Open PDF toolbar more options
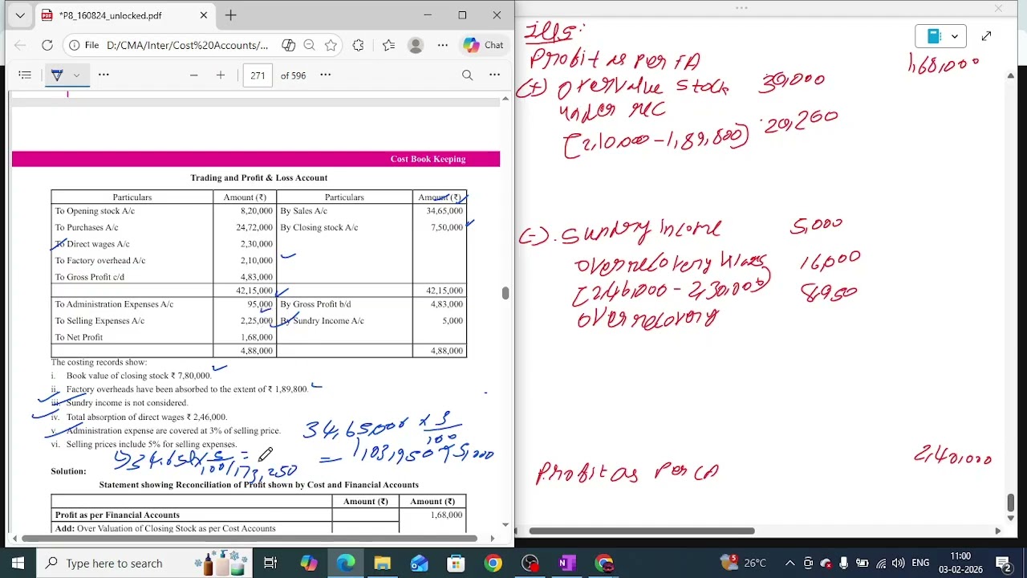Screen dimensions: 1027x578 (494, 75)
